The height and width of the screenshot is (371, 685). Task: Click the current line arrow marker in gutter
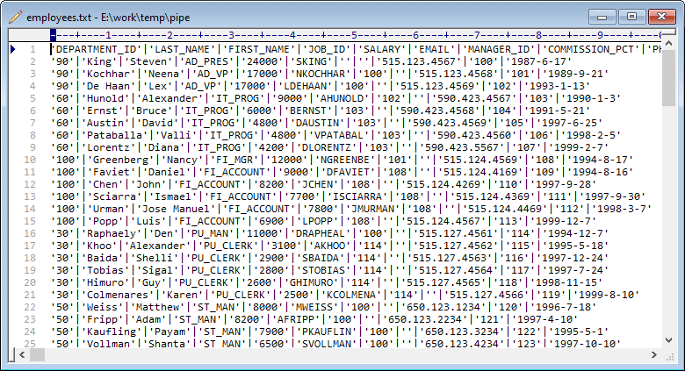coord(12,49)
